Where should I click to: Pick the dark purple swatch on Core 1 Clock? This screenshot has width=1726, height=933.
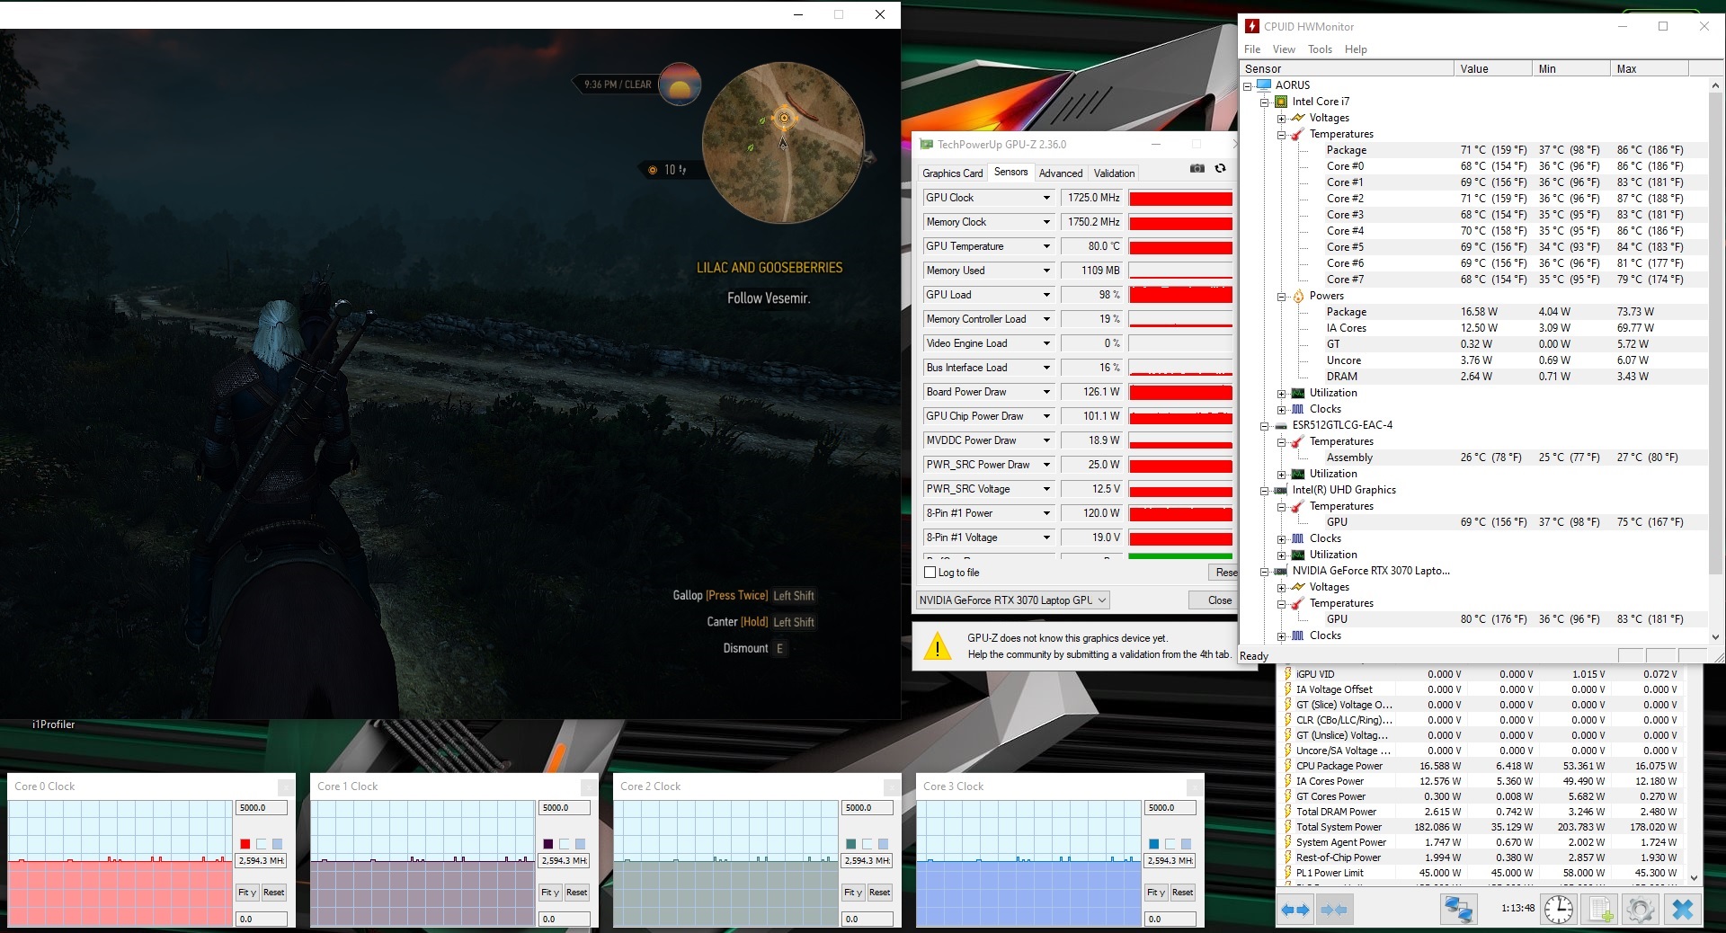[548, 844]
